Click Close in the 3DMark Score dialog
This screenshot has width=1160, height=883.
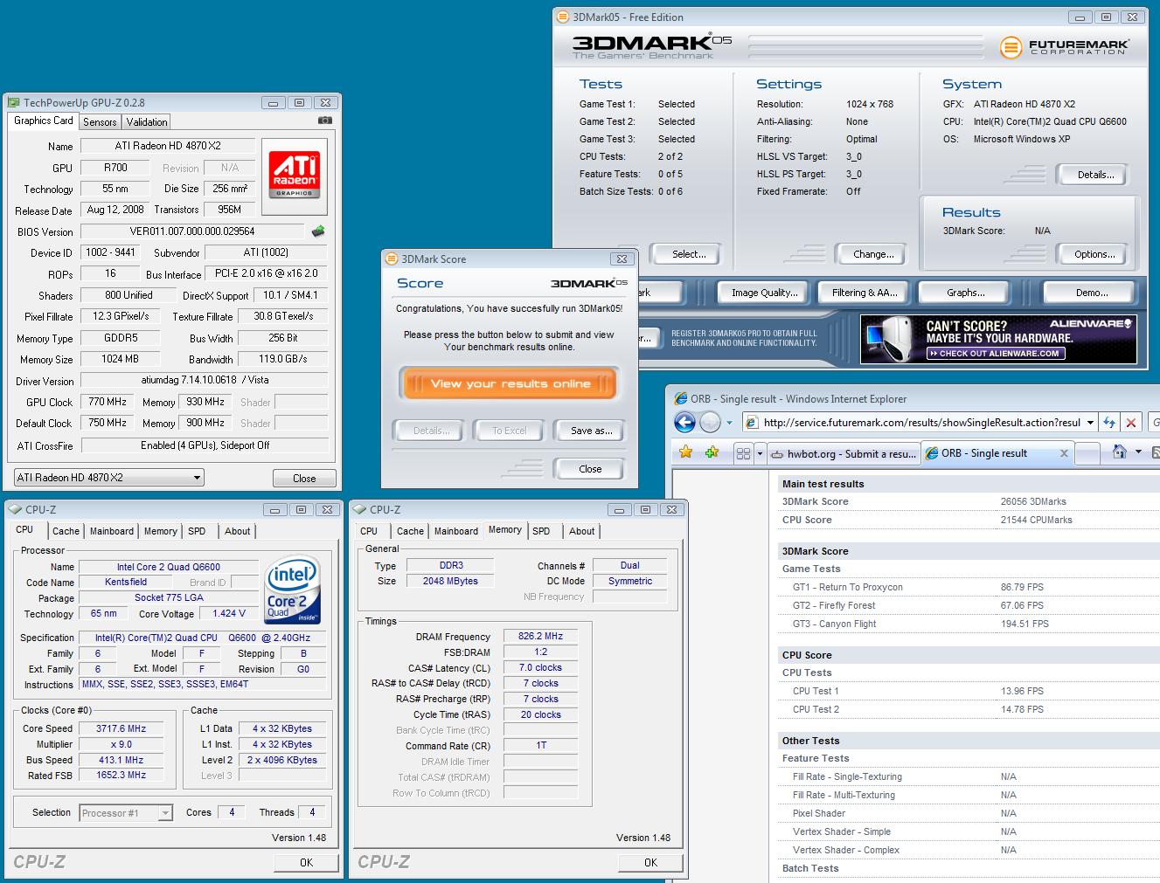point(590,469)
